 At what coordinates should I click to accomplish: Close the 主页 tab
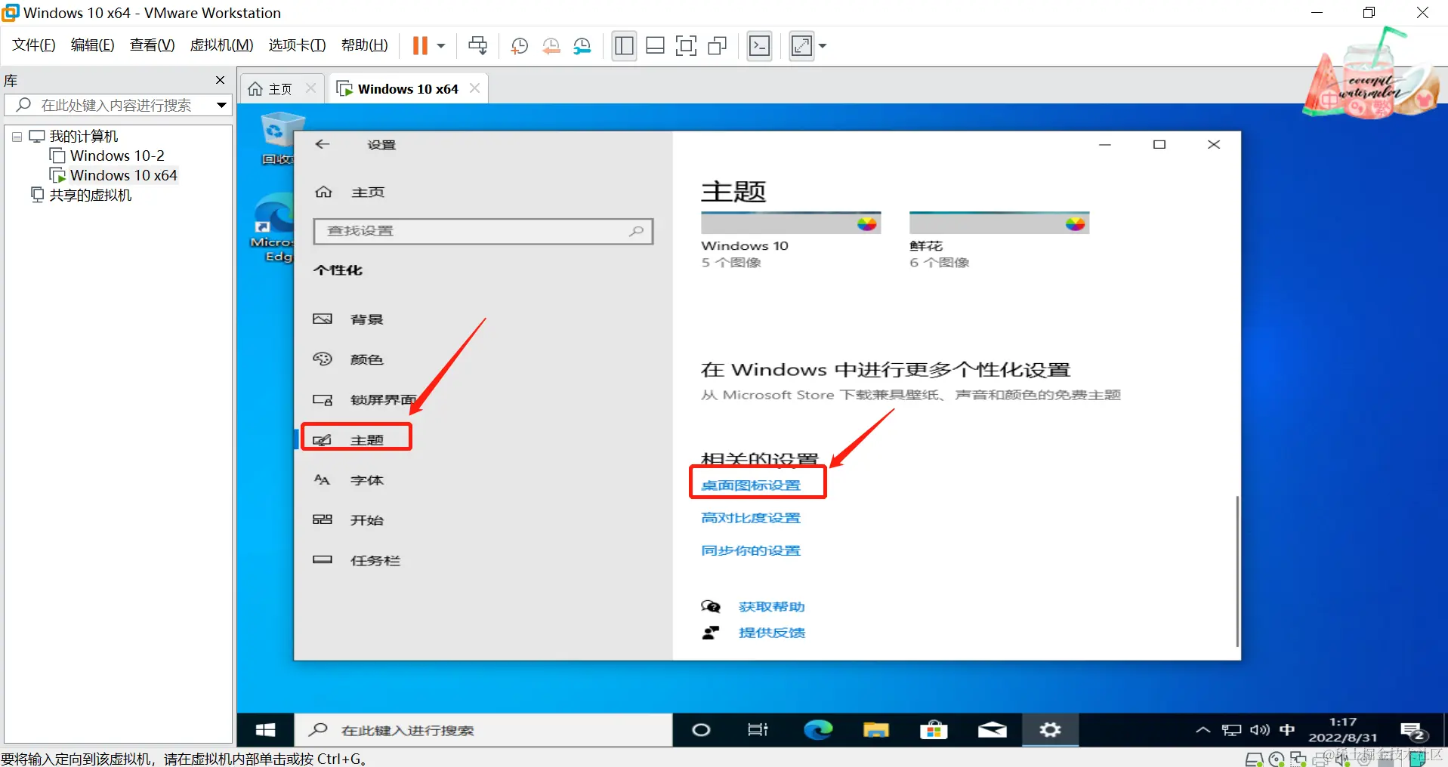(x=310, y=88)
